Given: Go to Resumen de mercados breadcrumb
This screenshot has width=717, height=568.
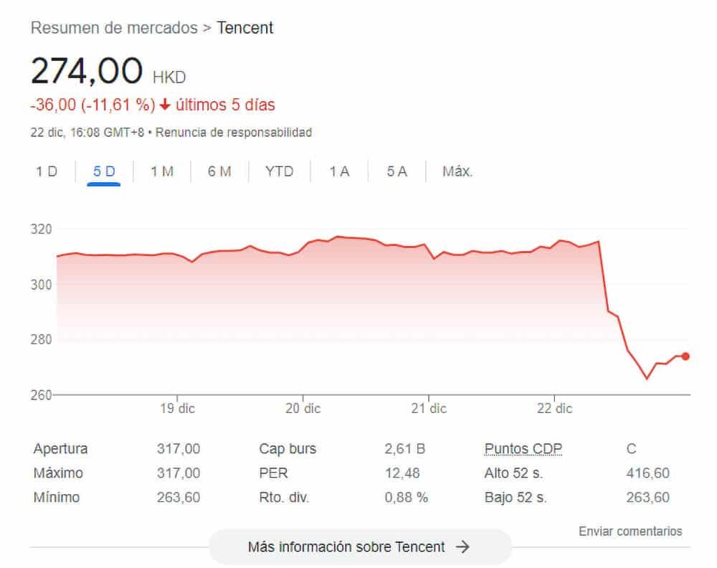Looking at the screenshot, I should pyautogui.click(x=114, y=28).
